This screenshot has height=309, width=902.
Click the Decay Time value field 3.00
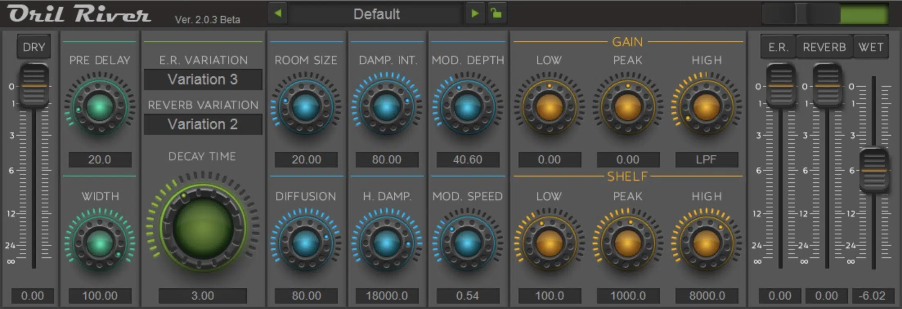point(203,296)
